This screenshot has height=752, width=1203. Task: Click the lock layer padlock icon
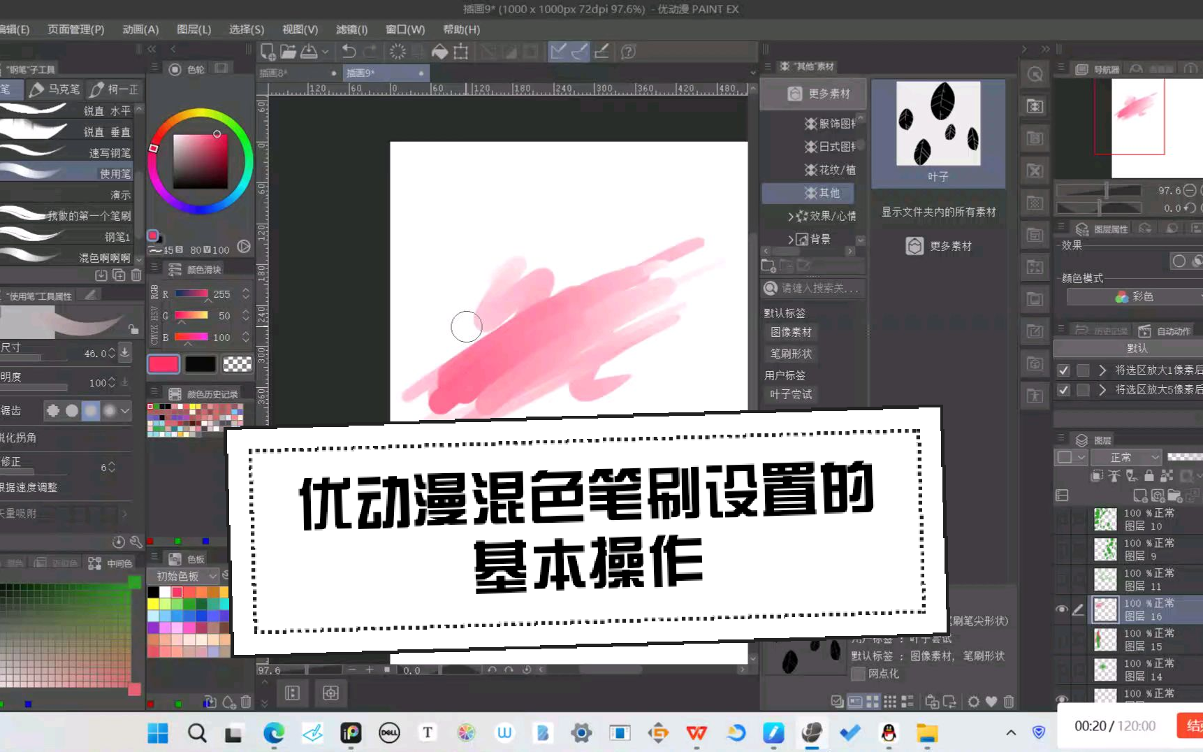pos(1149,476)
